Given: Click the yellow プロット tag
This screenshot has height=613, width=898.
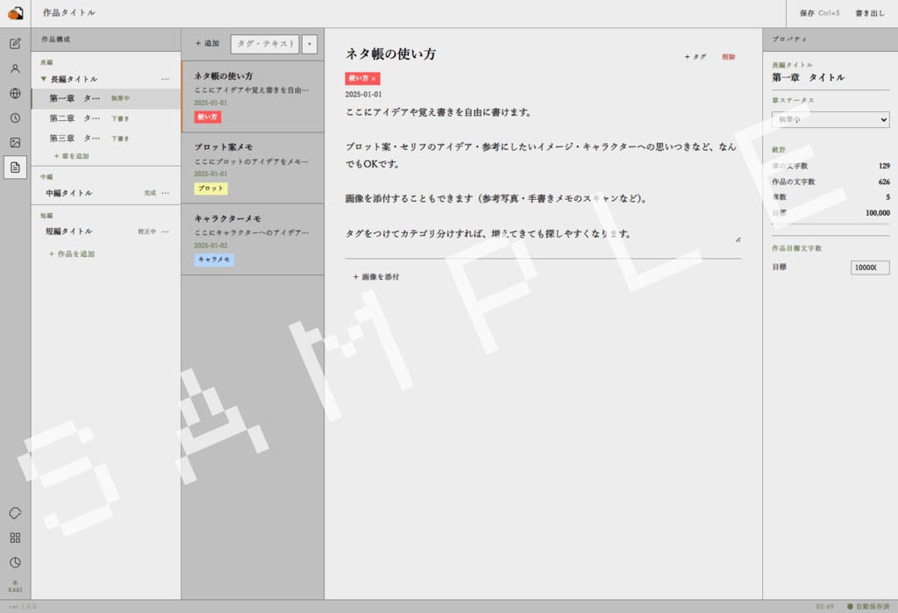Looking at the screenshot, I should [210, 189].
